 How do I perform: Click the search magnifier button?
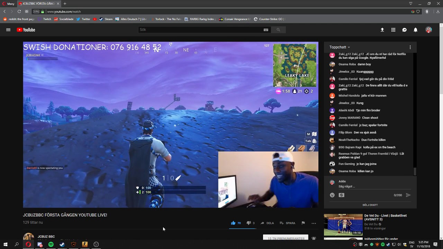coord(278,30)
